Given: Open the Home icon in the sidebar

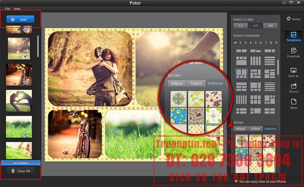Looking at the screenshot, I should pyautogui.click(x=293, y=19).
